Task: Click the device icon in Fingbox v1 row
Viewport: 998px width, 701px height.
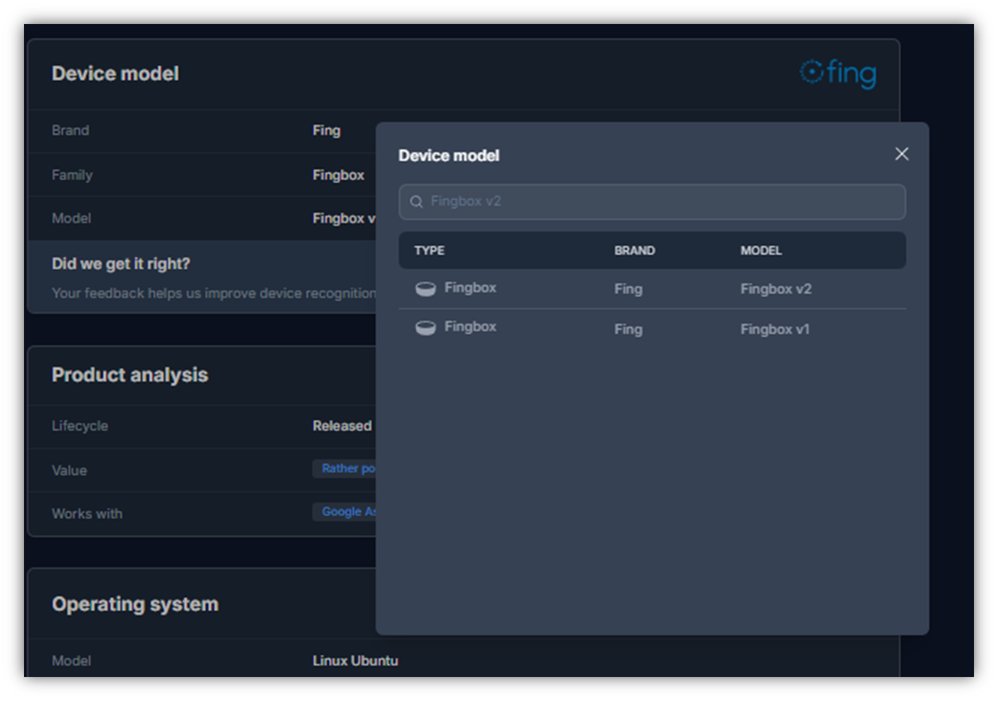Action: 425,328
